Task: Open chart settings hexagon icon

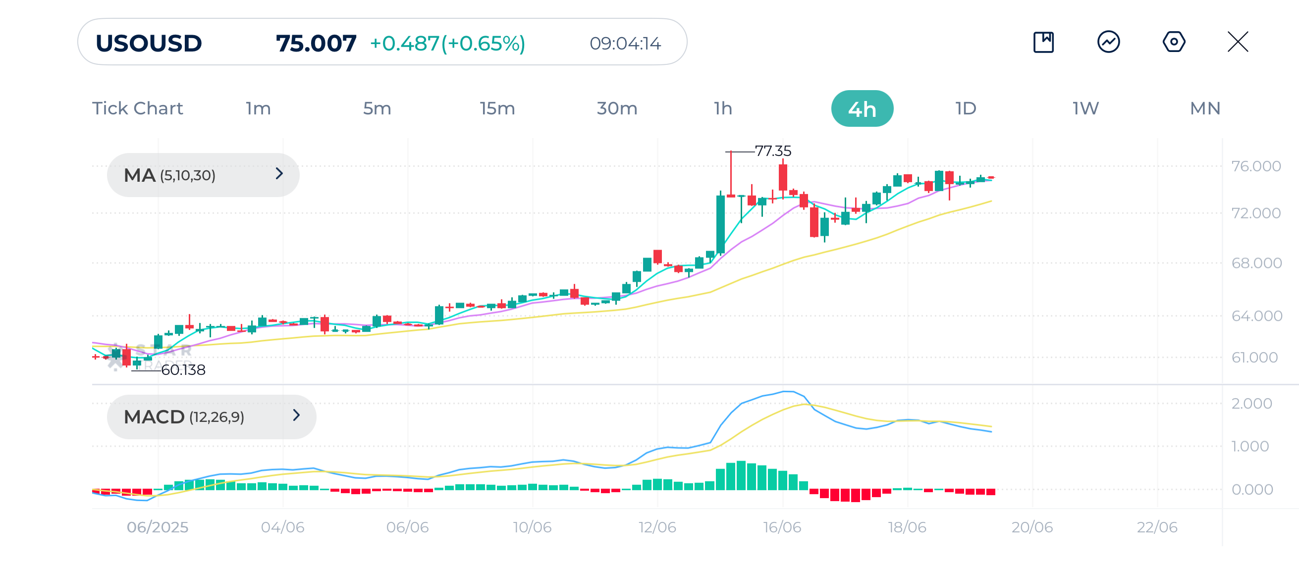Action: tap(1174, 42)
